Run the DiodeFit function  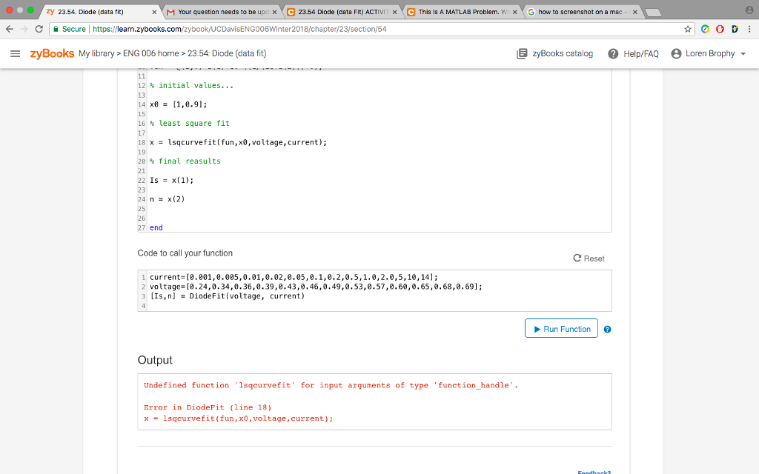pyautogui.click(x=561, y=328)
